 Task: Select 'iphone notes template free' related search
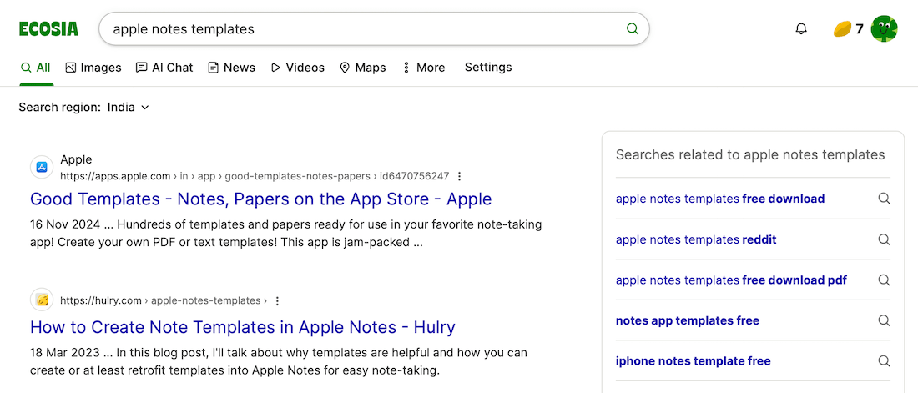coord(693,361)
